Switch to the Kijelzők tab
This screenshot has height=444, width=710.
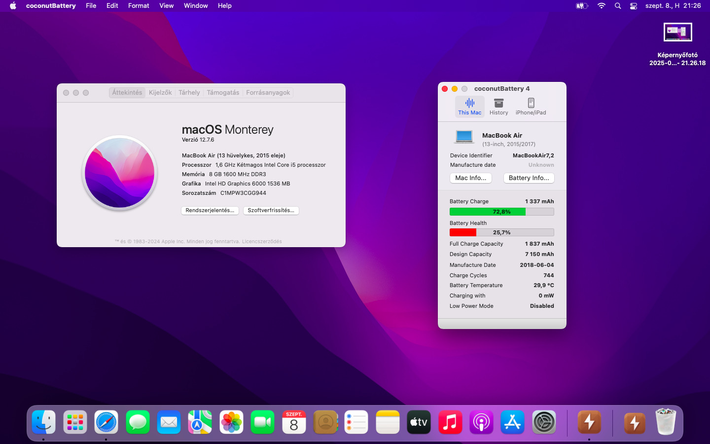160,93
